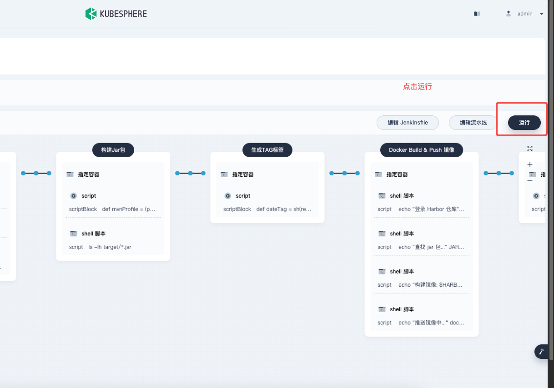Image resolution: width=554 pixels, height=388 pixels.
Task: Select the 构建Jar包 stage header
Action: click(113, 149)
